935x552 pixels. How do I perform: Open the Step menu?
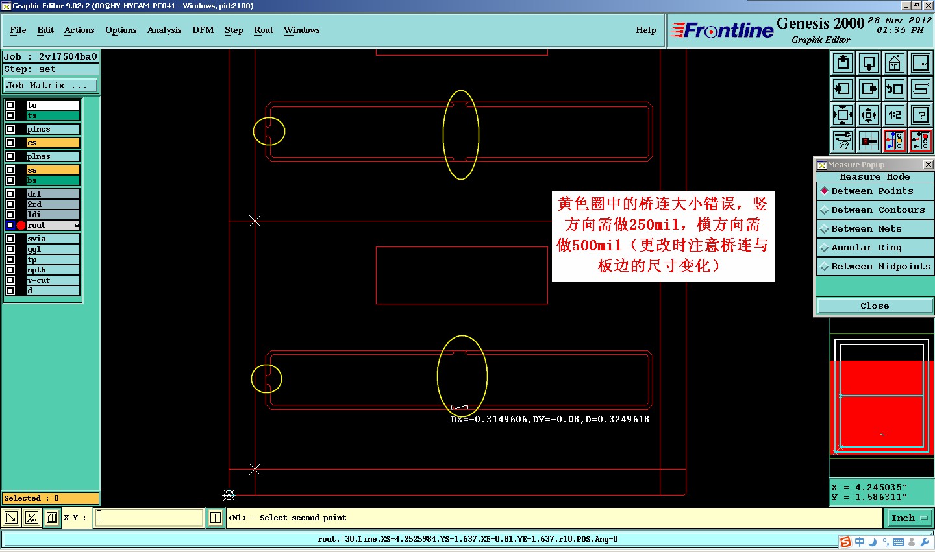[x=234, y=30]
